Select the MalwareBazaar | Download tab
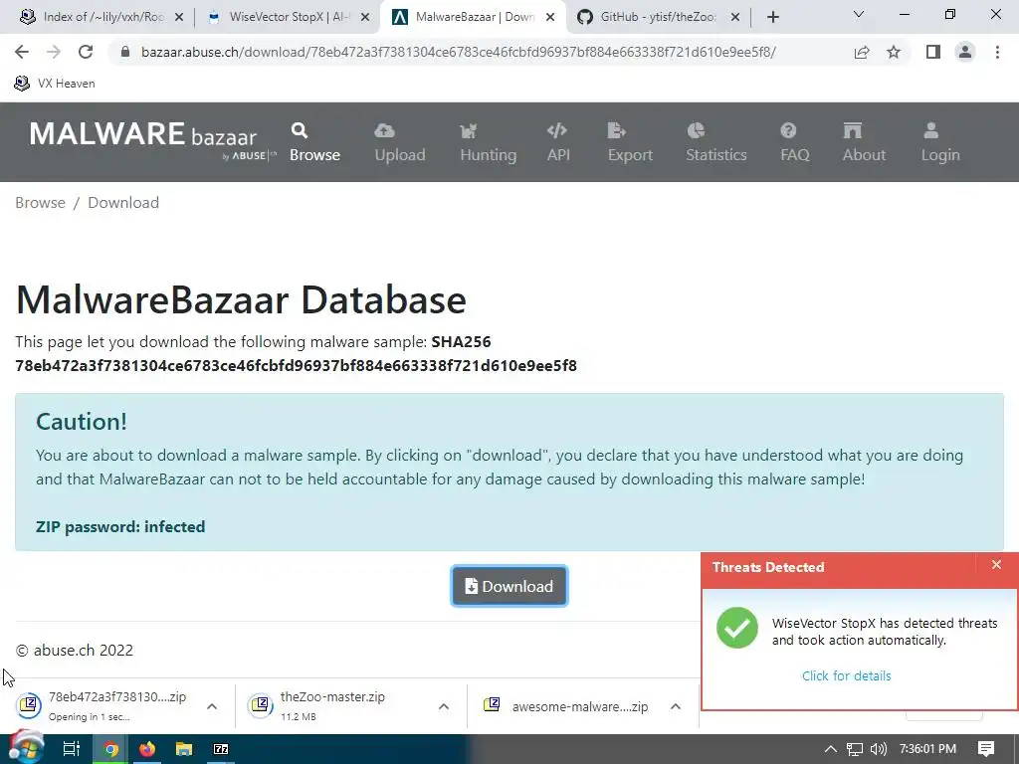 [473, 17]
